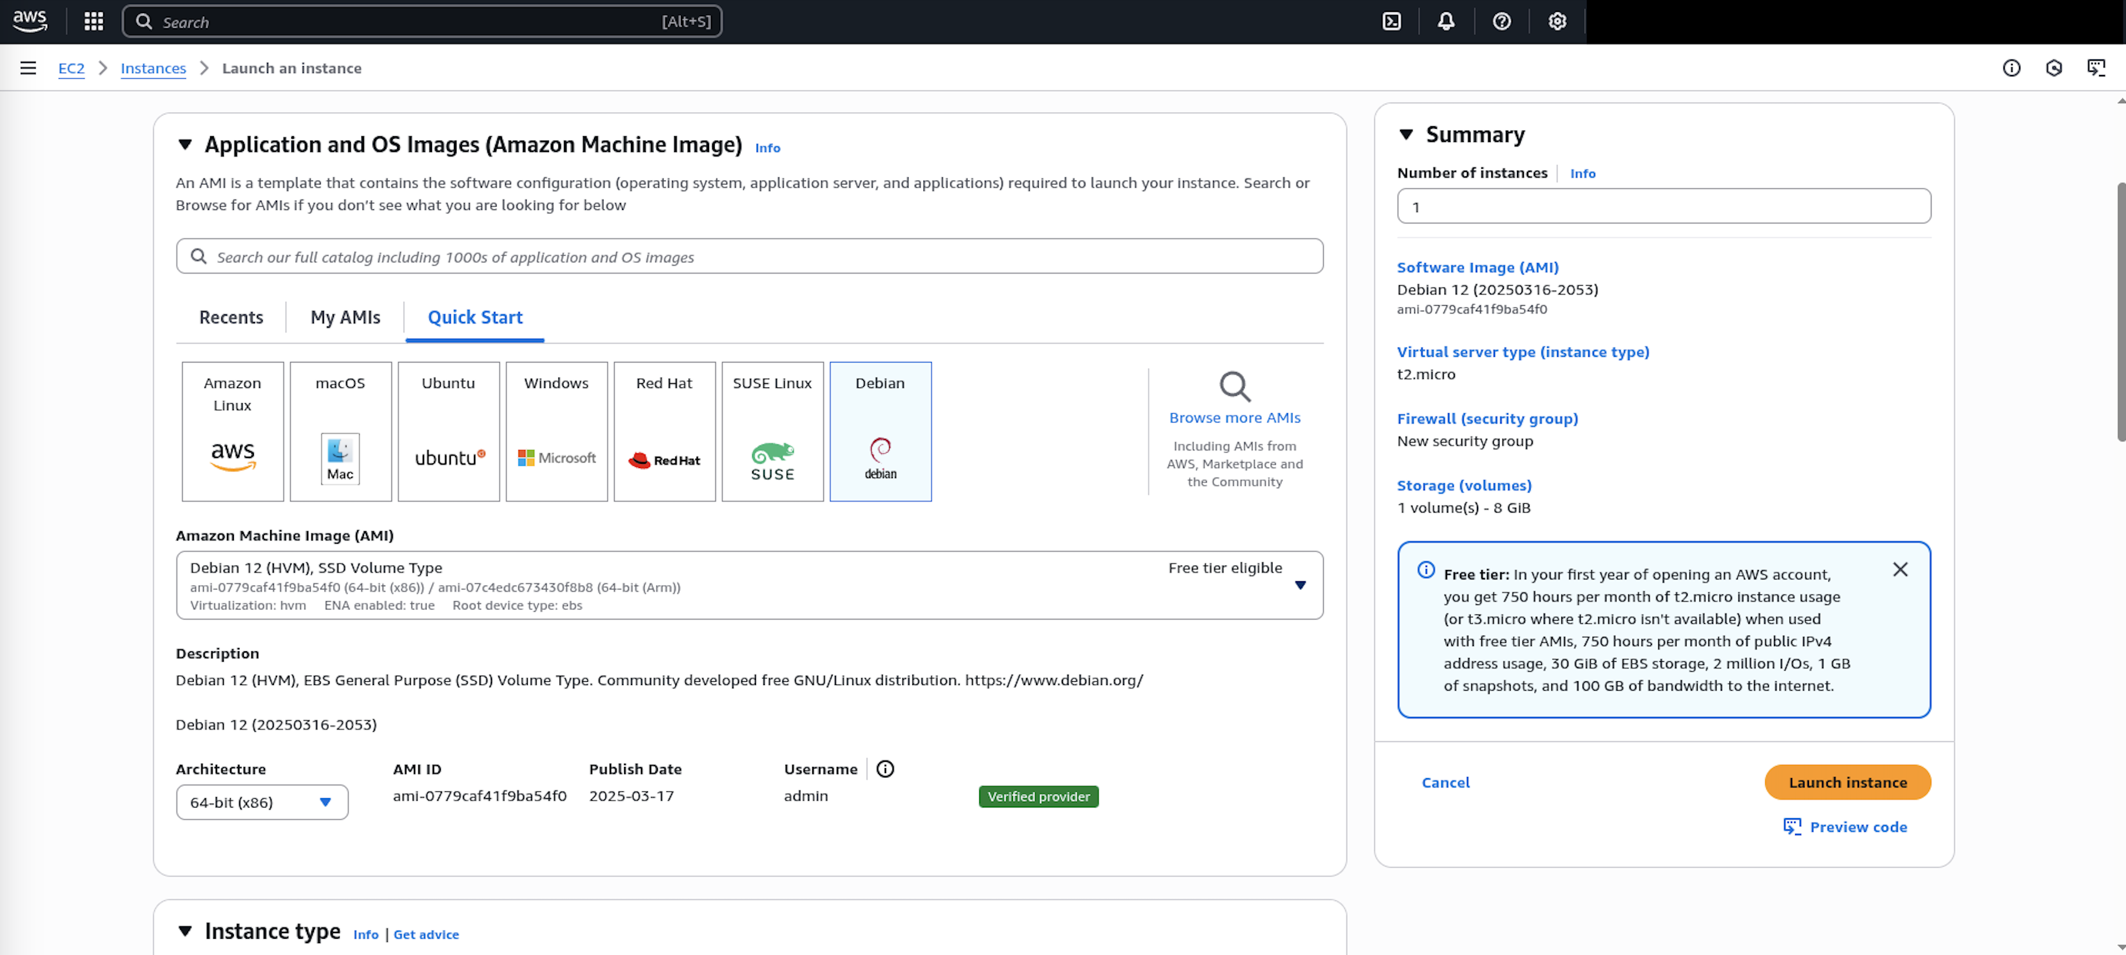This screenshot has height=955, width=2126.
Task: Open the code preview icon top right
Action: point(2096,67)
